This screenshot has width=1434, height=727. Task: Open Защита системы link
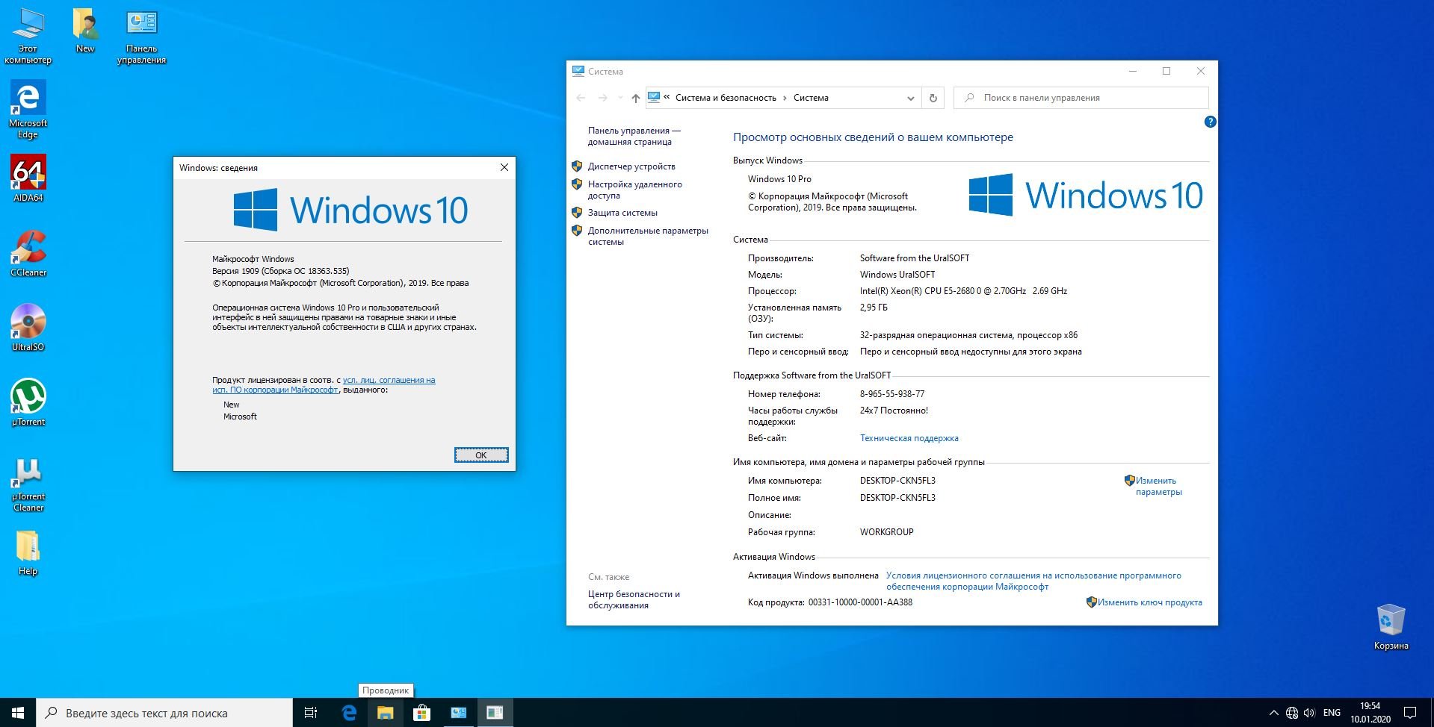[x=622, y=213]
